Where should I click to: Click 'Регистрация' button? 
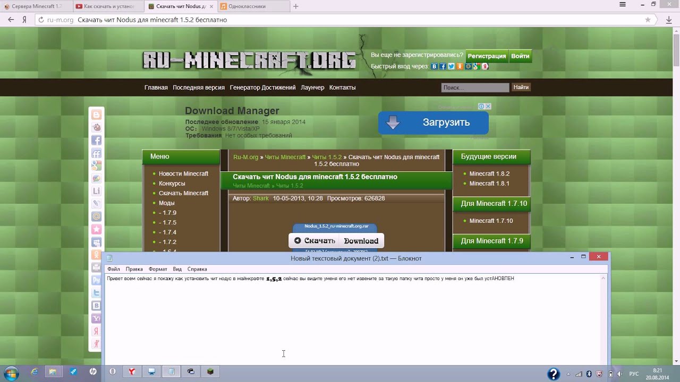click(x=487, y=56)
